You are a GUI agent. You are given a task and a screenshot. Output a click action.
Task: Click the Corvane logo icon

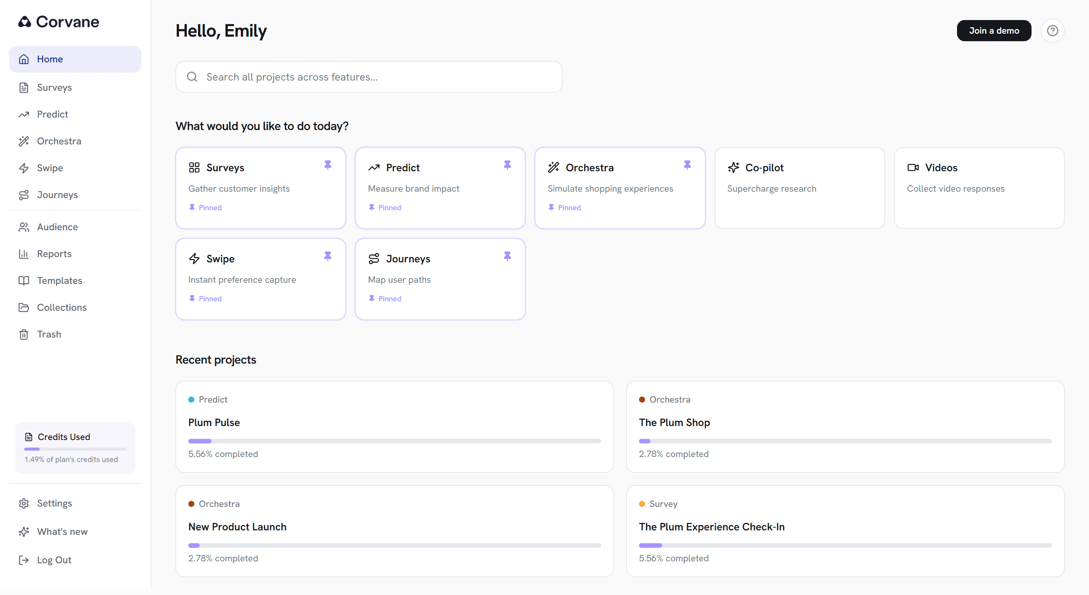(25, 22)
